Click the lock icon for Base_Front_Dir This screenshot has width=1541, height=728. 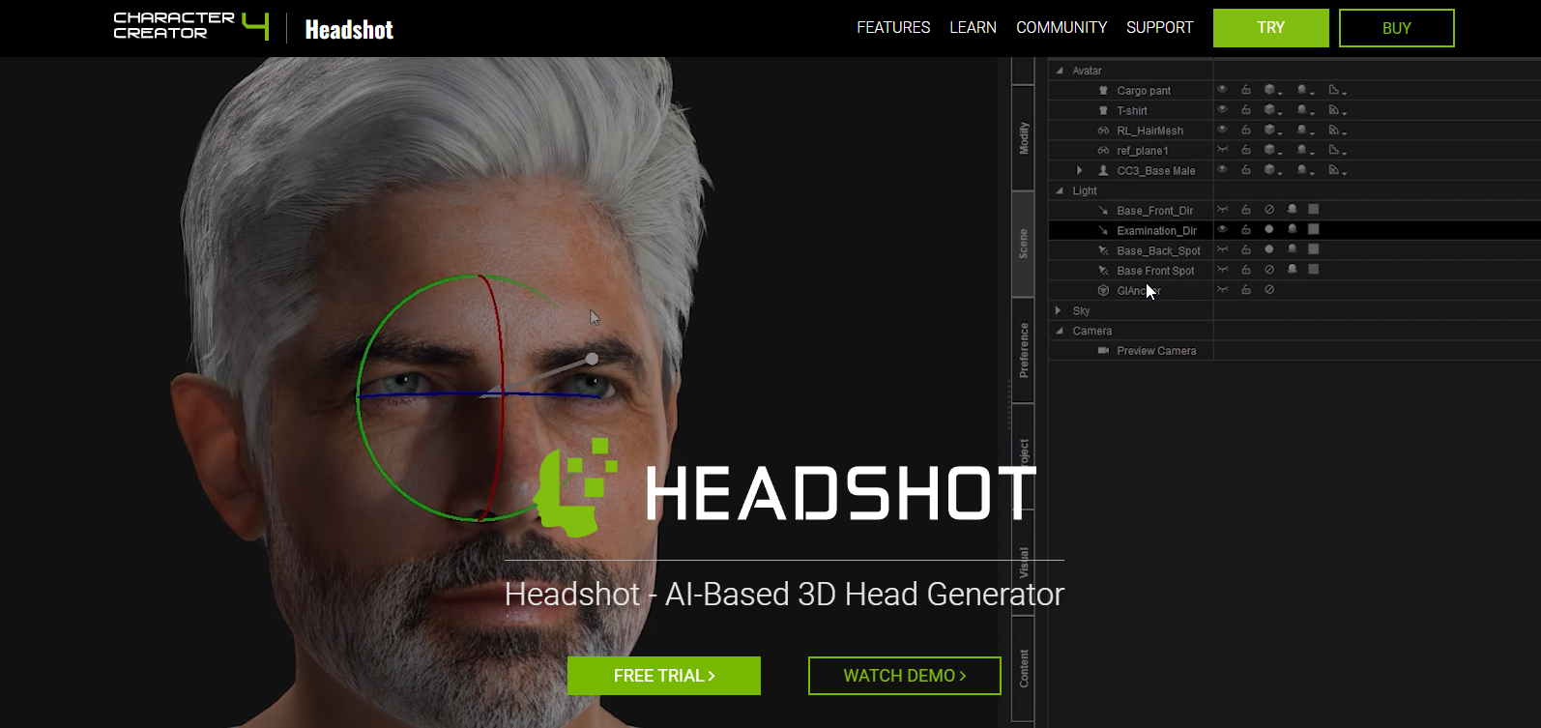pos(1246,210)
